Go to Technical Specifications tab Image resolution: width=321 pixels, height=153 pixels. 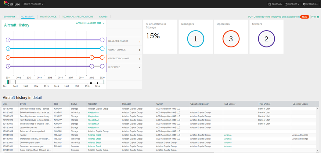(x=78, y=17)
